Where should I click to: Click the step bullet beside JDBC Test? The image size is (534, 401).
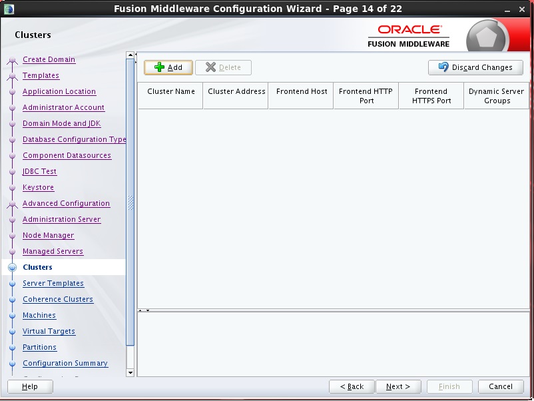point(12,172)
